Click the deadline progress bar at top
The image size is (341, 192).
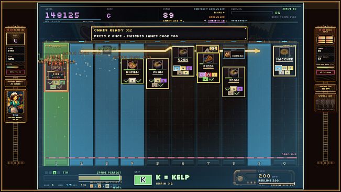coord(252,13)
